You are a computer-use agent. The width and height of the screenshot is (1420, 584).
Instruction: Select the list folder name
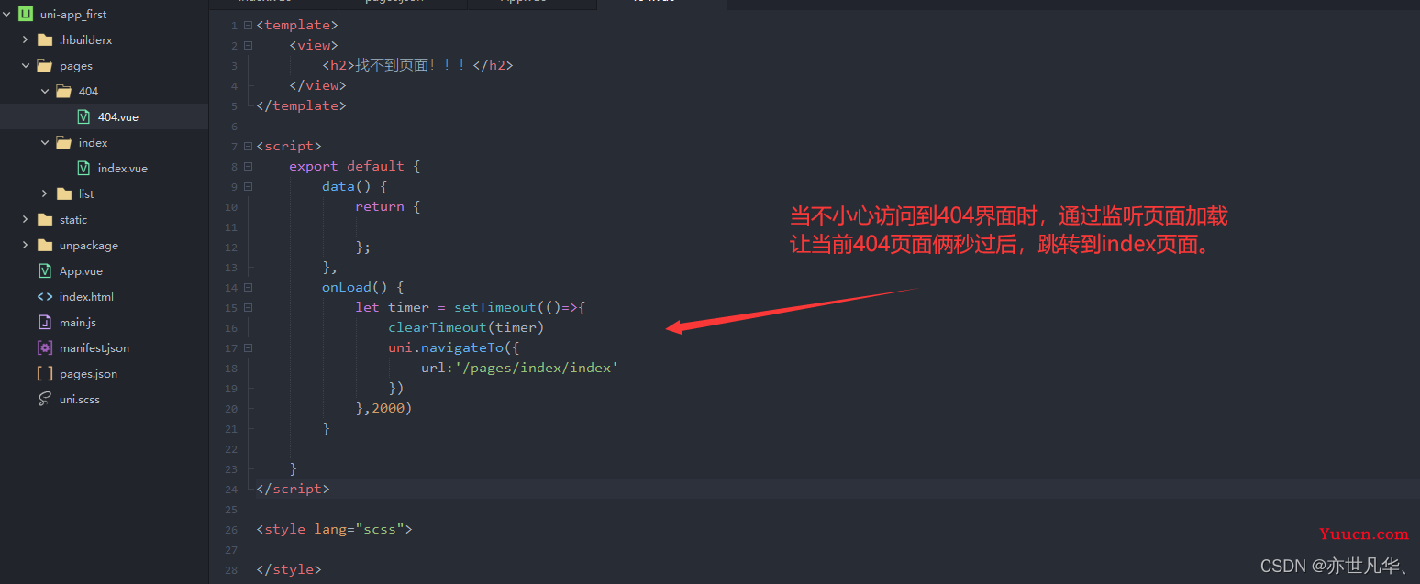pos(86,194)
